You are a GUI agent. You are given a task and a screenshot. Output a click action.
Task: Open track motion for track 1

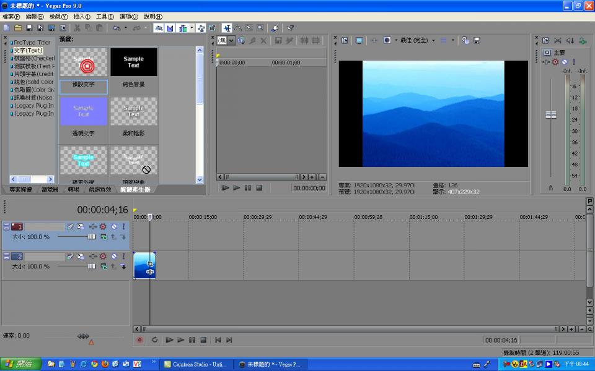(x=81, y=227)
